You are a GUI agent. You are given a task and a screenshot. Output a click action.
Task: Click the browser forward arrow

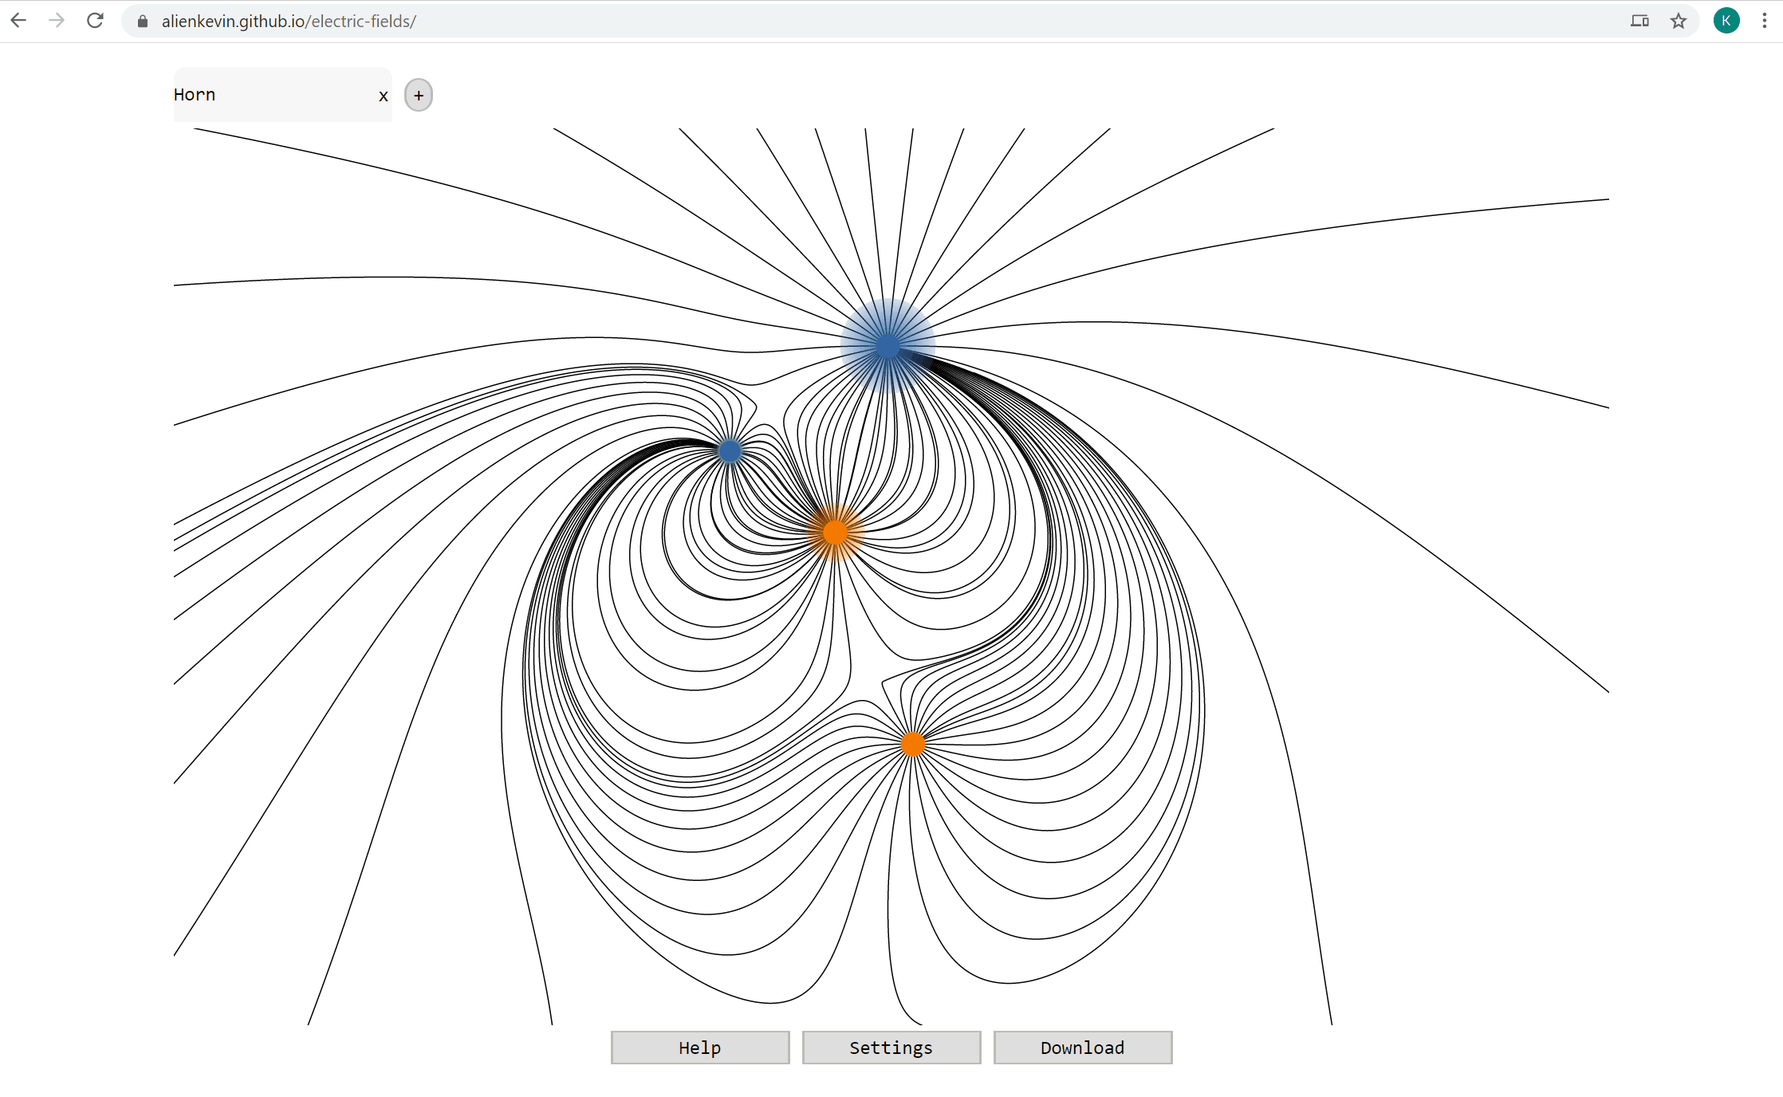57,21
